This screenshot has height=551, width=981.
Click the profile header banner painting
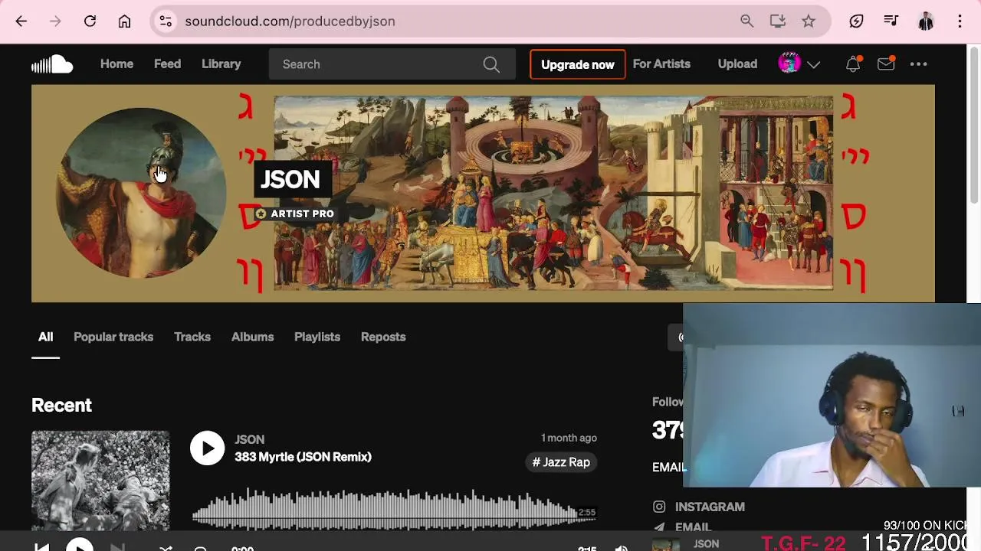tap(553, 193)
